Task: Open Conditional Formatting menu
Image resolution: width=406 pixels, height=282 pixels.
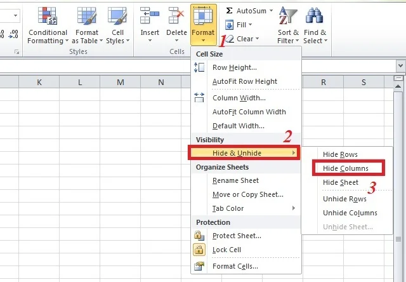Action: [48, 25]
